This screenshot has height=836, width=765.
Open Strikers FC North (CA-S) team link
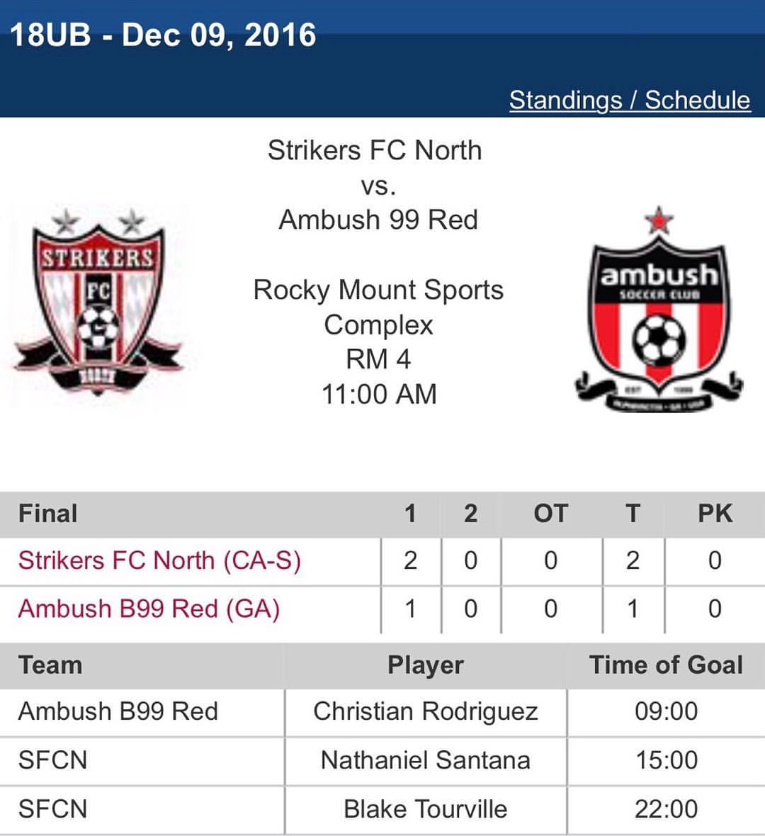159,561
